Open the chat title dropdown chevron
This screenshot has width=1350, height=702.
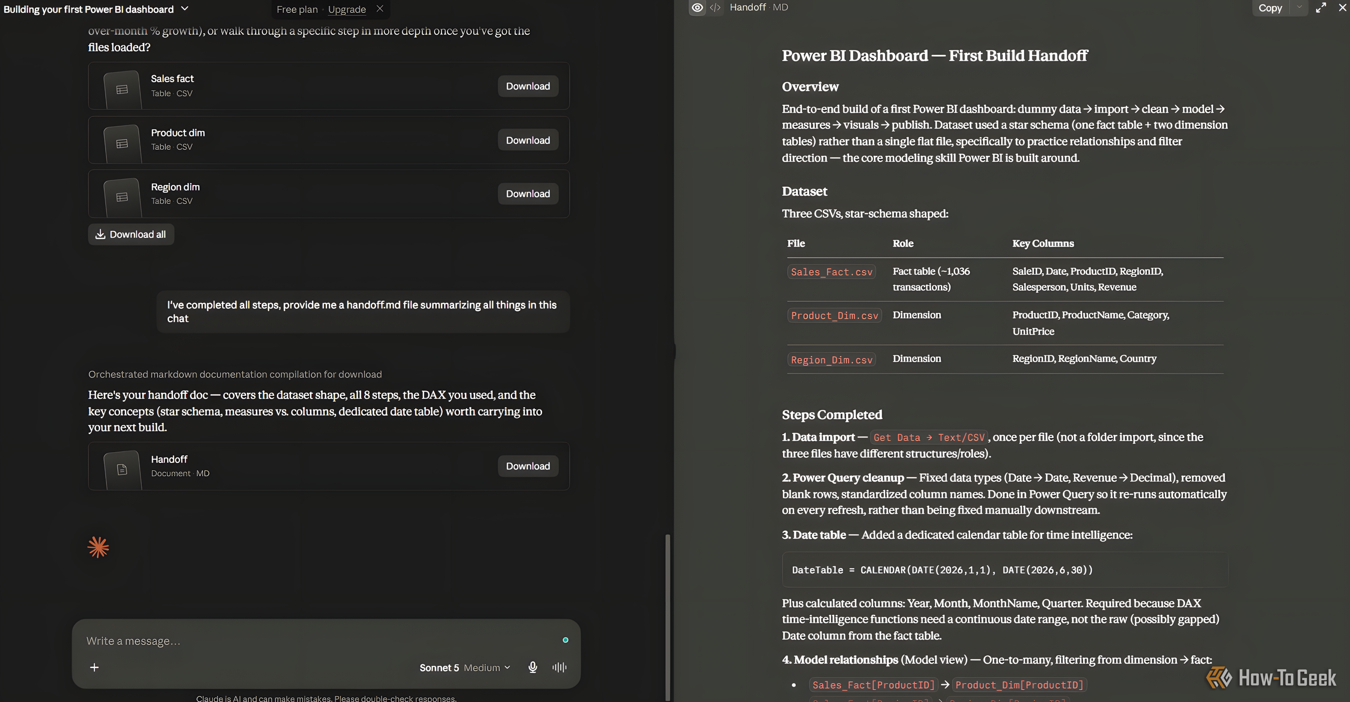[185, 9]
